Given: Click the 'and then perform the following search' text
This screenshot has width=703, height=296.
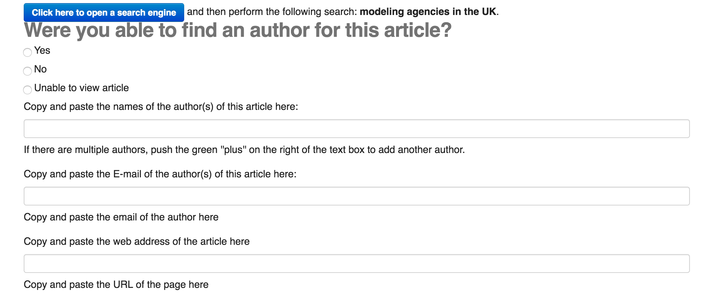Looking at the screenshot, I should [272, 12].
